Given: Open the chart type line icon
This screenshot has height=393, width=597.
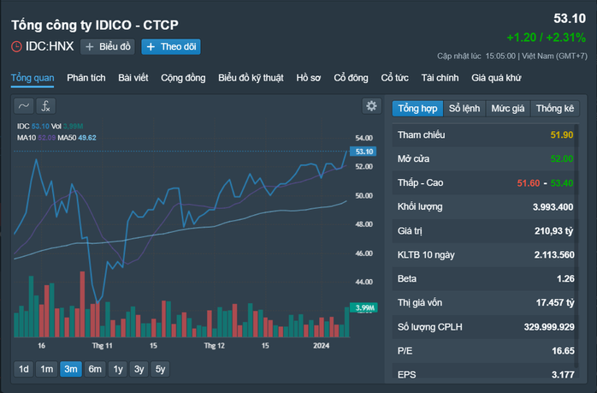Looking at the screenshot, I should (x=24, y=106).
